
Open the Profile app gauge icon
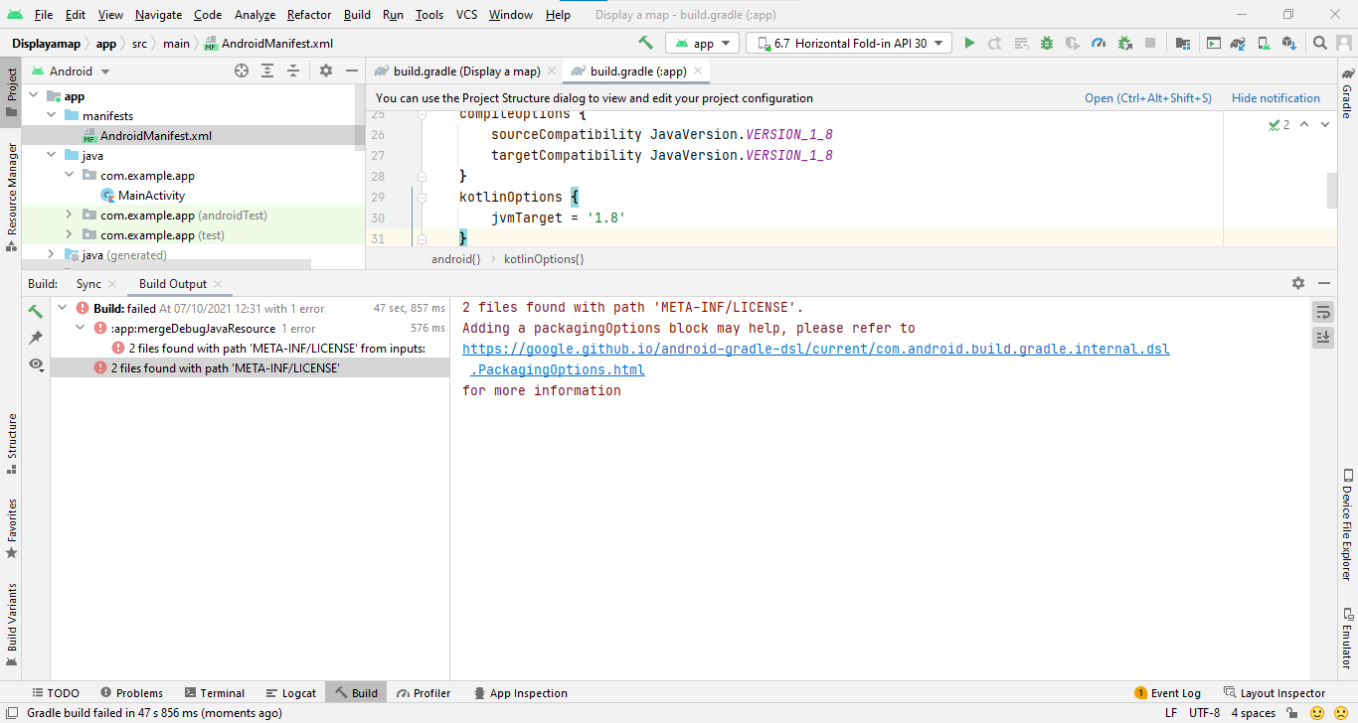coord(1099,43)
